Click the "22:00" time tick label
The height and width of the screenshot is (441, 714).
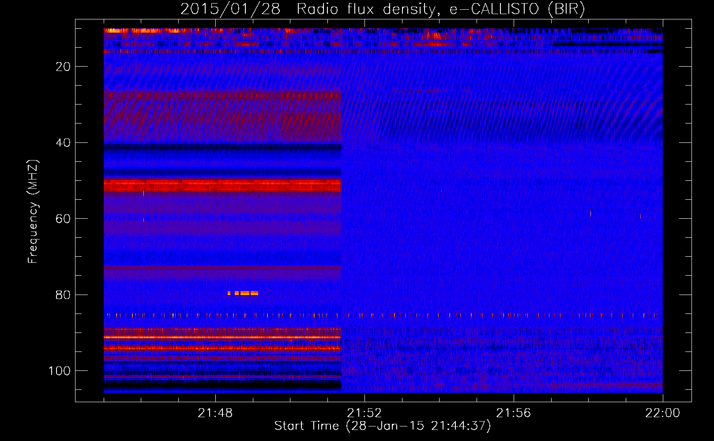(x=663, y=413)
